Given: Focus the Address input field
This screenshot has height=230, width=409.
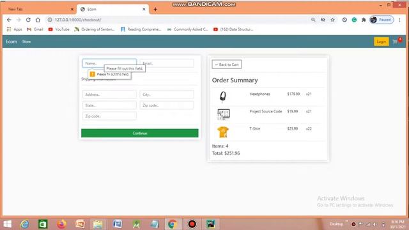Looking at the screenshot, I should pos(109,95).
